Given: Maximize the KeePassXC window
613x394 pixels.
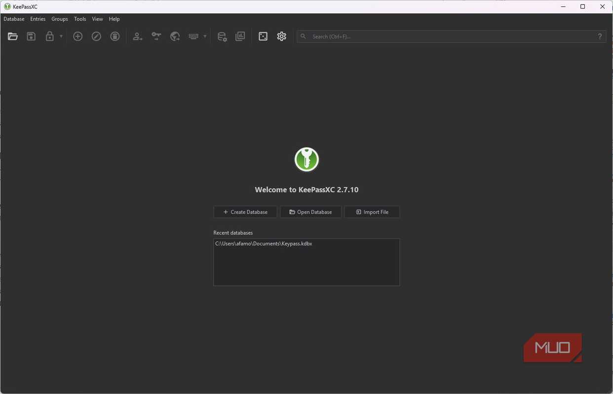Looking at the screenshot, I should pos(583,7).
